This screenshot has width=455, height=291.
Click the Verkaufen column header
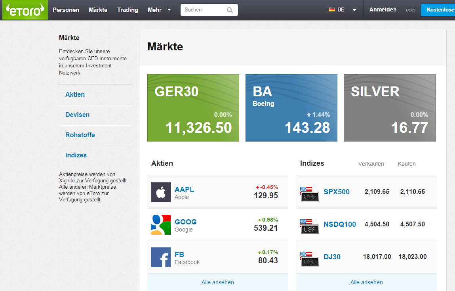371,164
